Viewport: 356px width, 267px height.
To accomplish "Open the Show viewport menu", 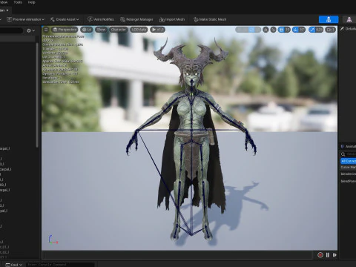I will [x=101, y=30].
